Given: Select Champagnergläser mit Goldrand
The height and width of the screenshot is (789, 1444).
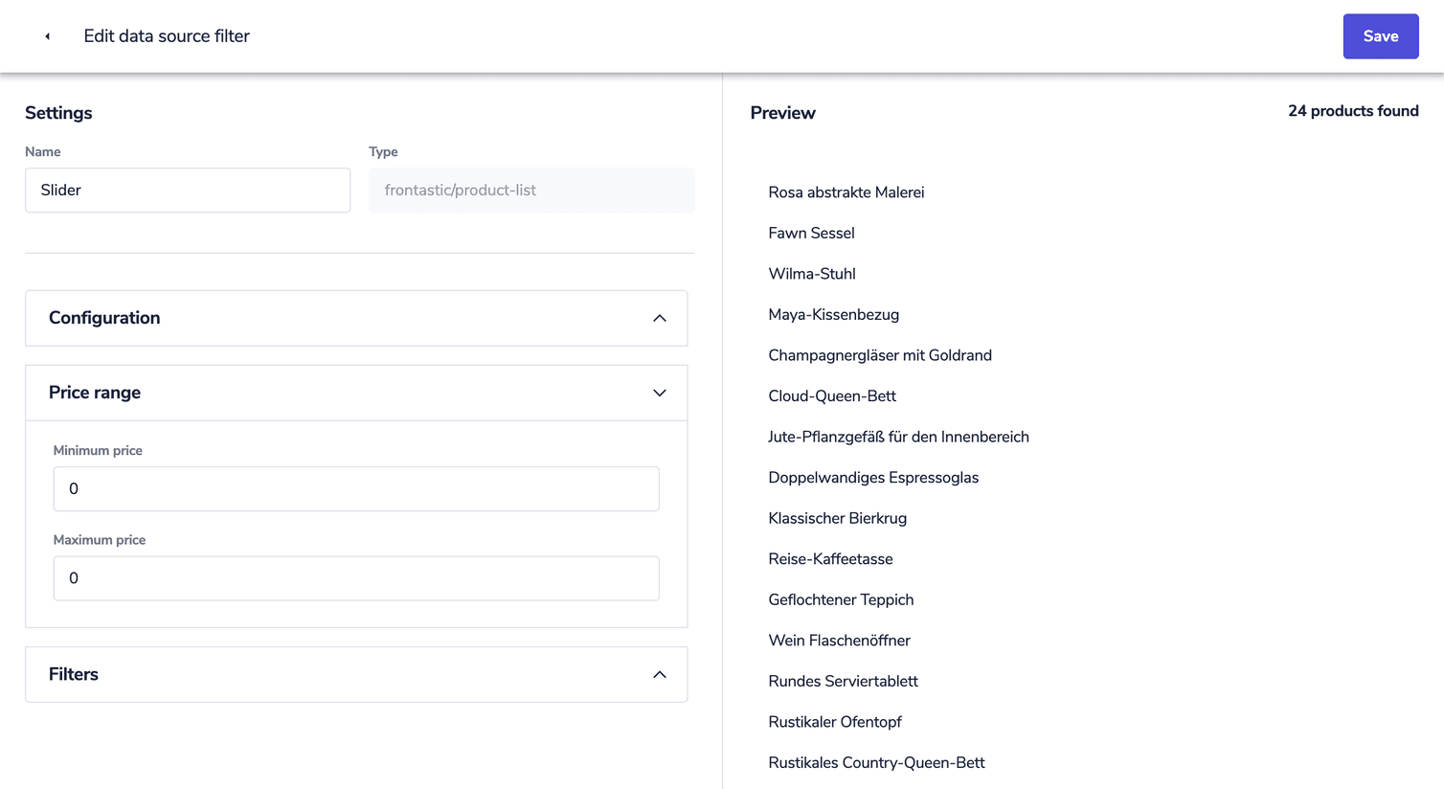Looking at the screenshot, I should tap(880, 354).
